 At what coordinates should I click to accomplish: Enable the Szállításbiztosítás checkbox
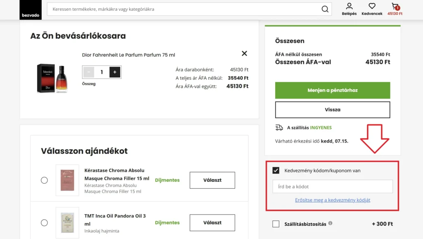click(x=276, y=224)
